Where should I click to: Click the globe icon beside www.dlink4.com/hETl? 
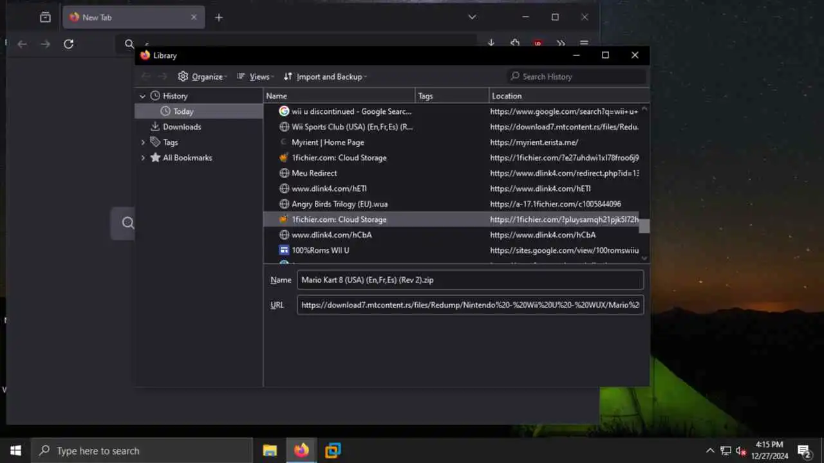pos(284,188)
